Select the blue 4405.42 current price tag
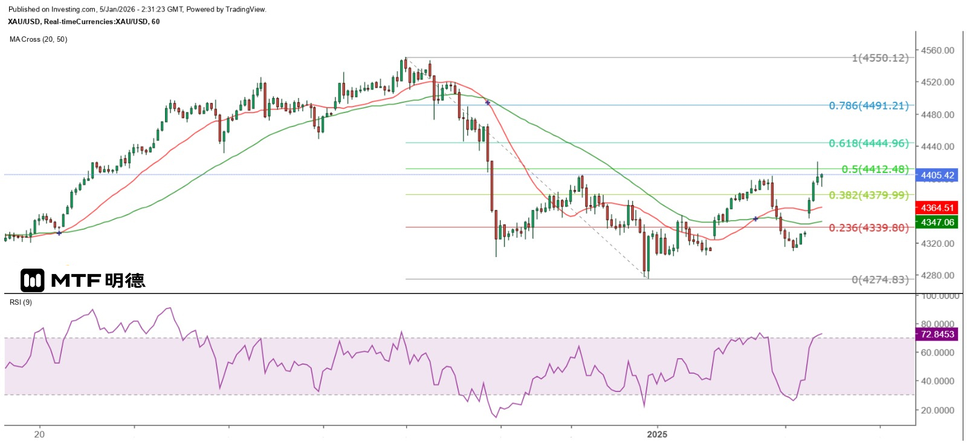Viewport: 967px width, 444px height. coord(937,175)
